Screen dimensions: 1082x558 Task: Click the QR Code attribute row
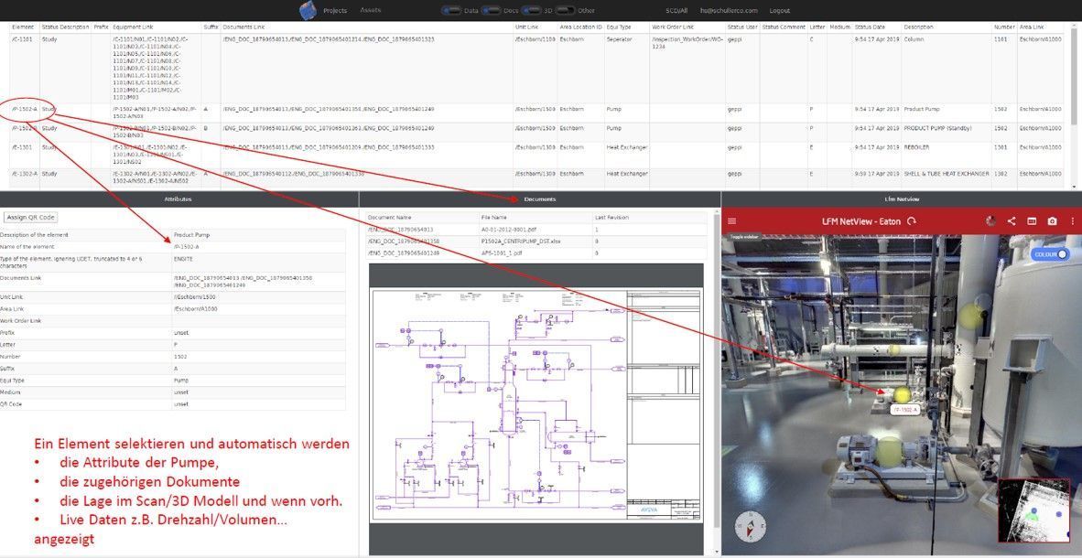172,404
